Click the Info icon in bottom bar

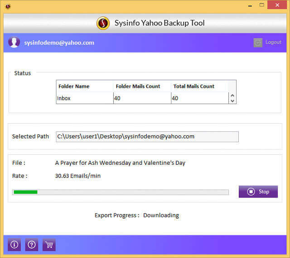(14, 245)
